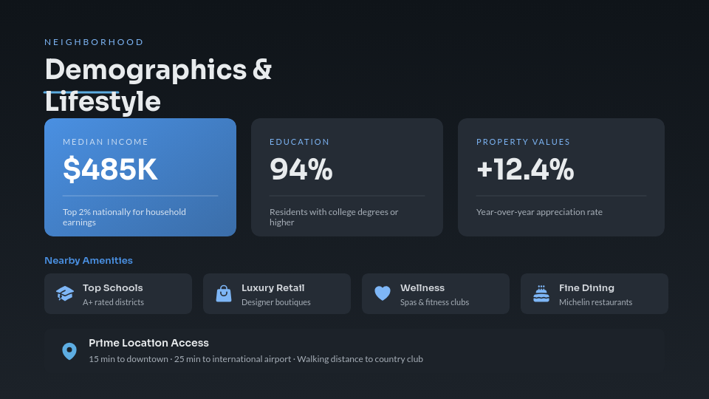
Task: Click the map pin location icon
Action: [69, 351]
